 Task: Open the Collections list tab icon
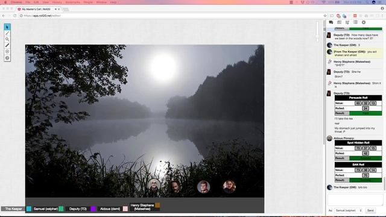(355, 22)
